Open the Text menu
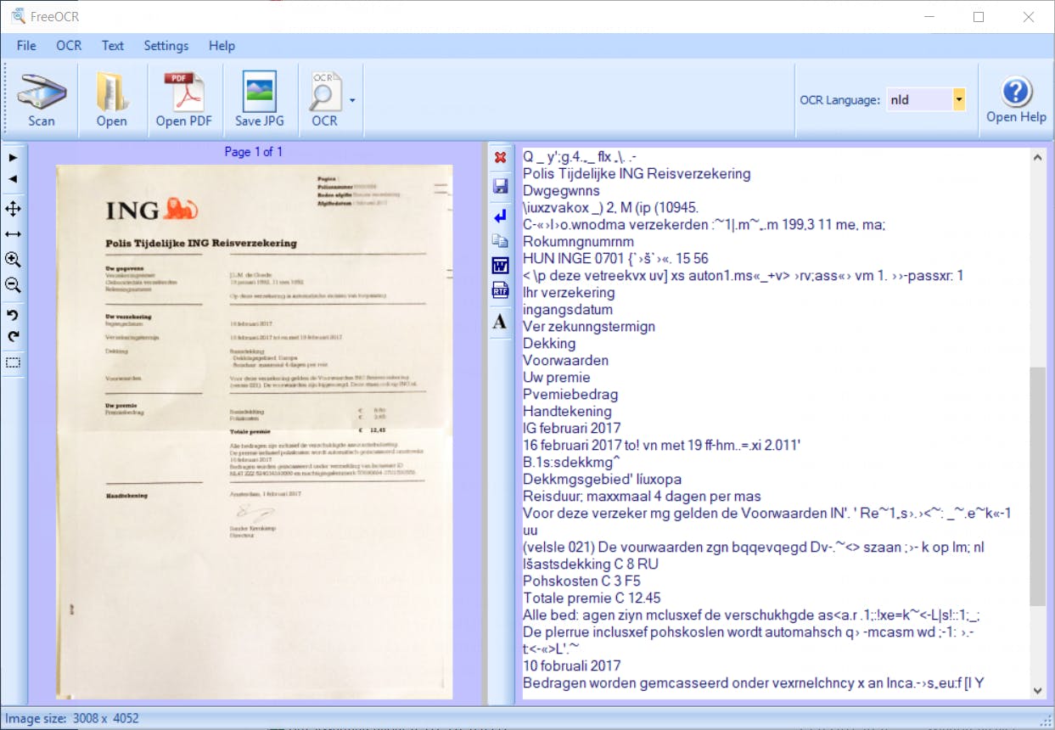This screenshot has height=730, width=1055. tap(113, 46)
